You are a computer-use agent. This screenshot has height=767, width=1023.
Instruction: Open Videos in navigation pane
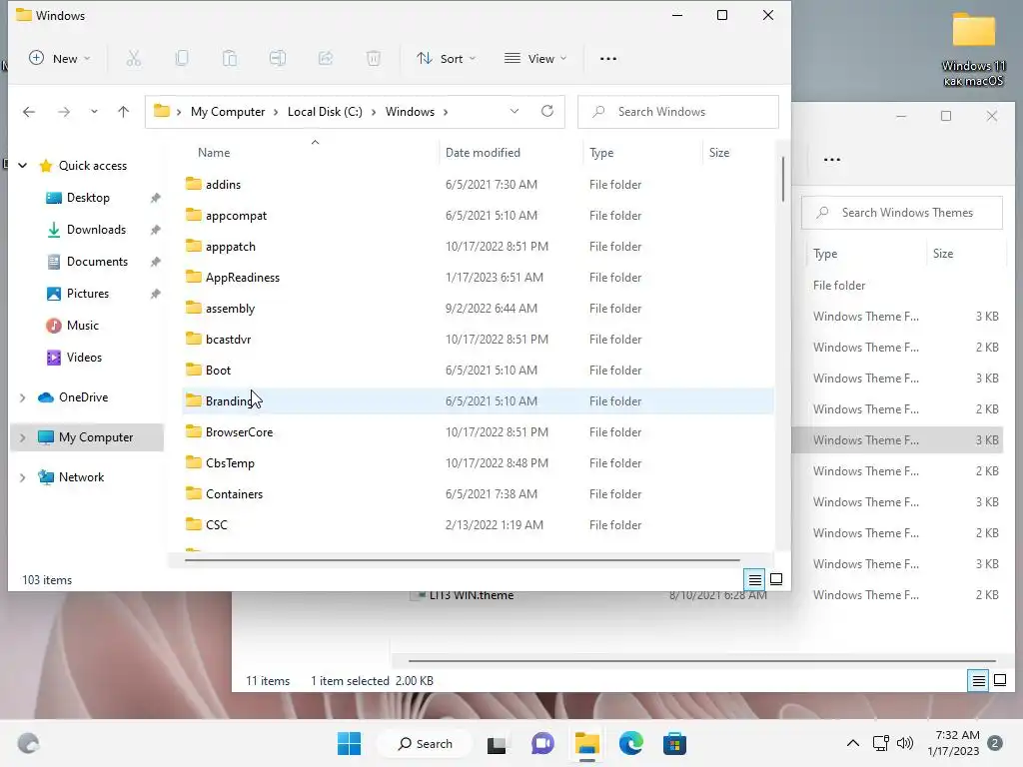[x=84, y=358]
